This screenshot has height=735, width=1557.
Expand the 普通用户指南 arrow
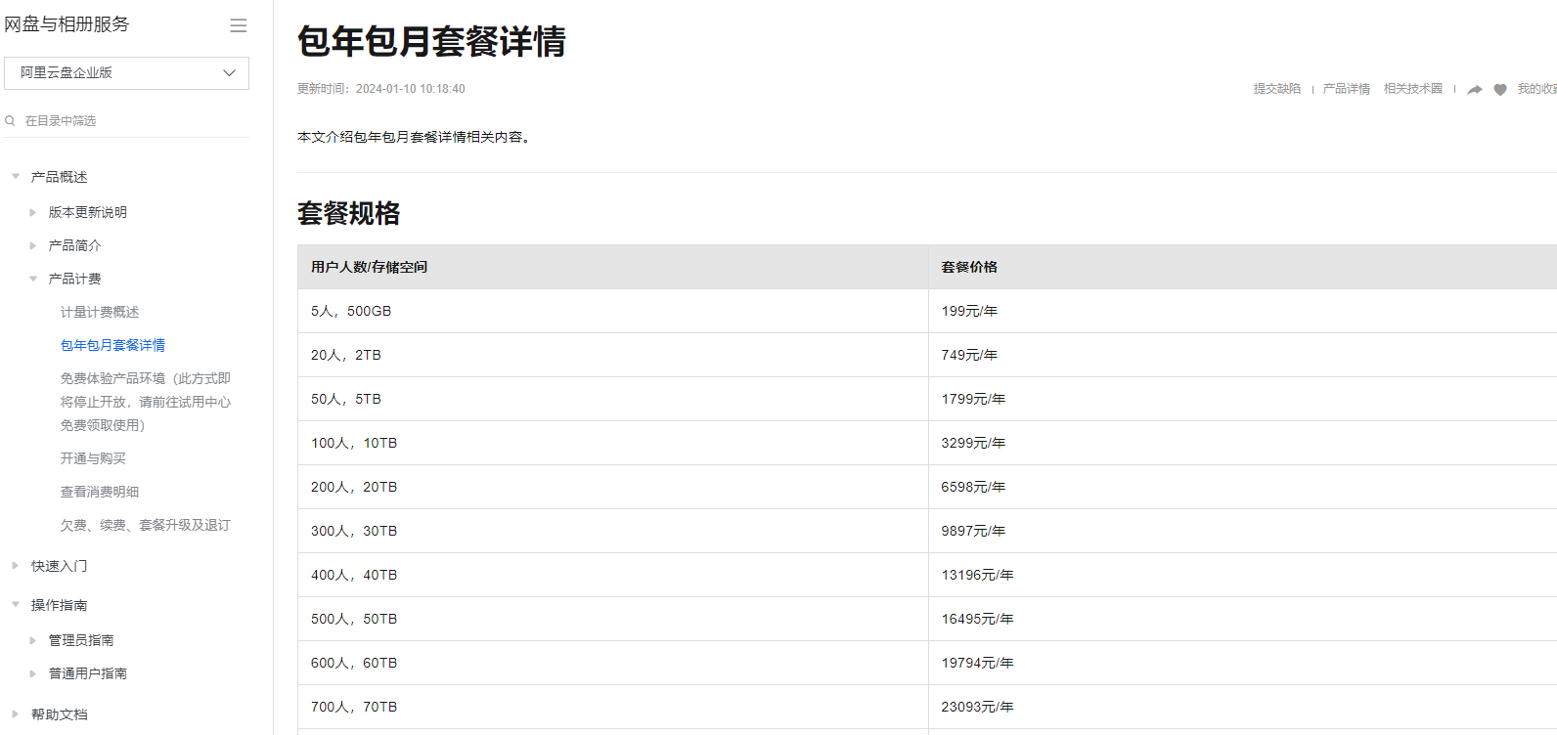[x=33, y=673]
